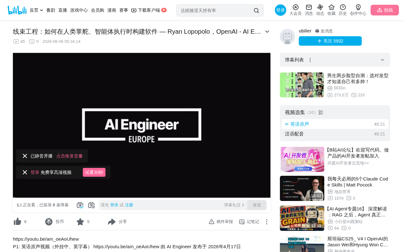Open 弹幕礼仪 etiquette link
The width and height of the screenshot is (403, 252).
click(234, 205)
